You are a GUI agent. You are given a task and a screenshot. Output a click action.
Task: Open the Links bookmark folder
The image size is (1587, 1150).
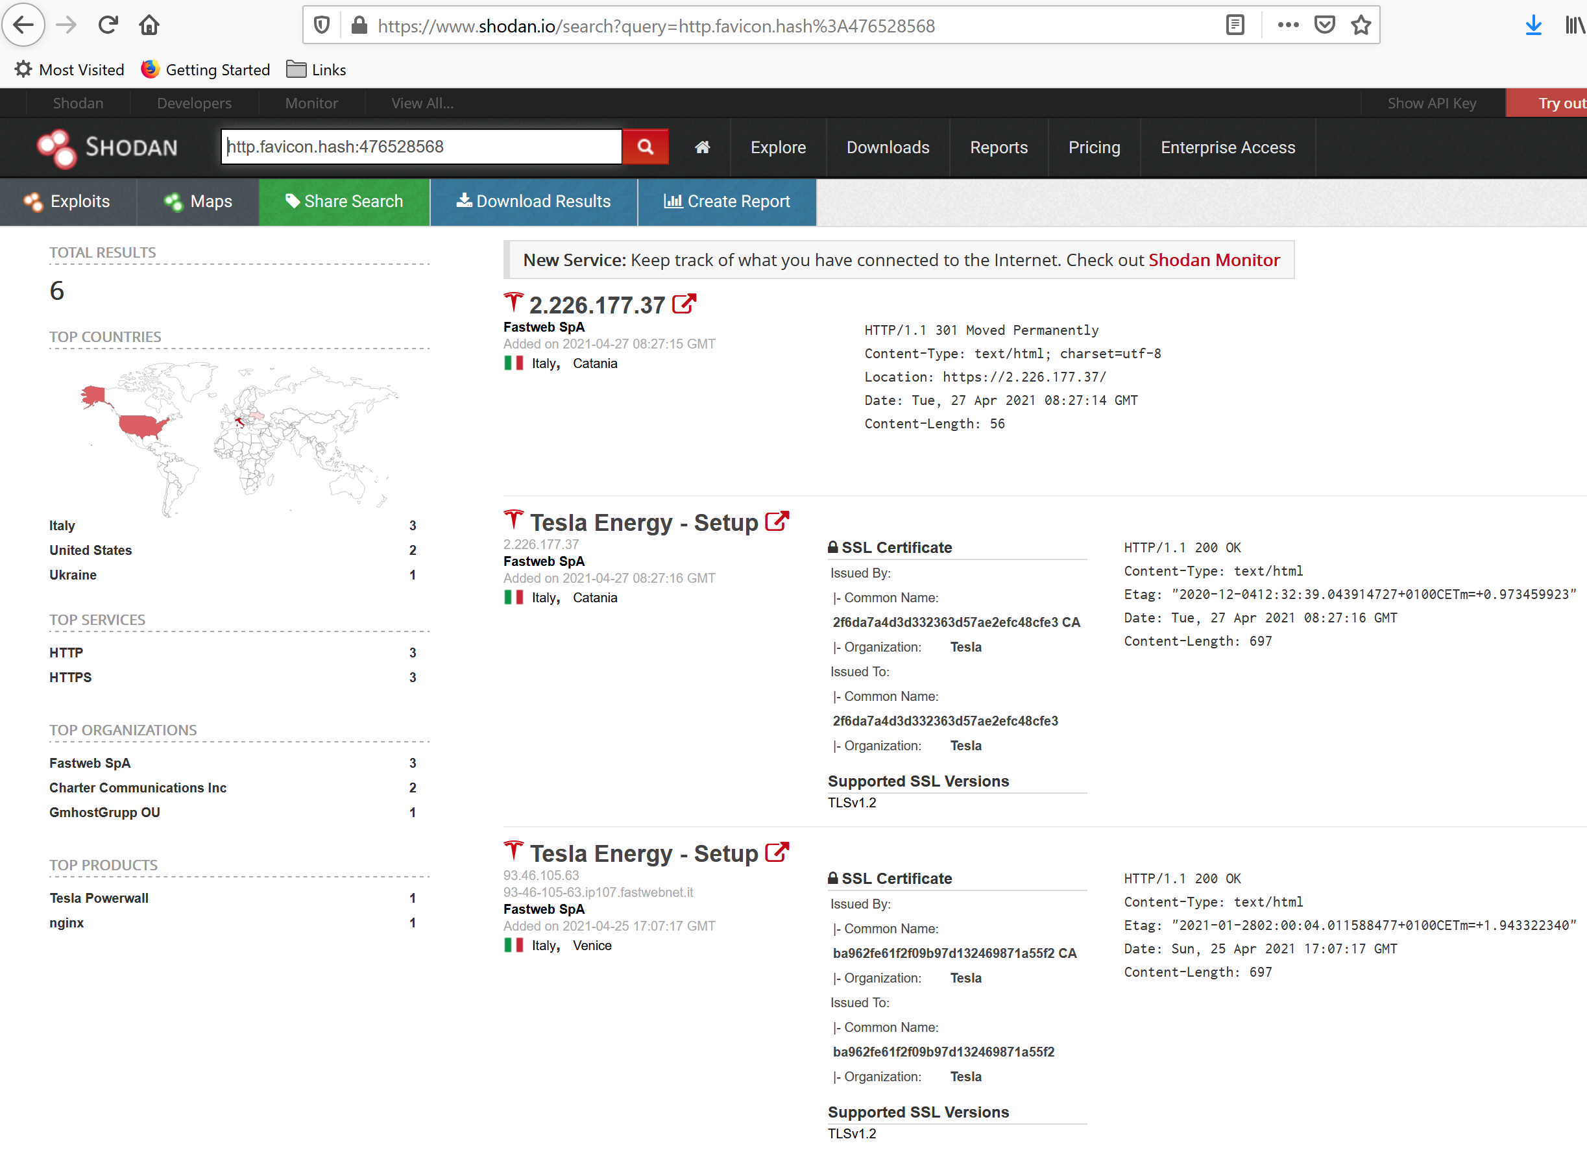(x=316, y=70)
